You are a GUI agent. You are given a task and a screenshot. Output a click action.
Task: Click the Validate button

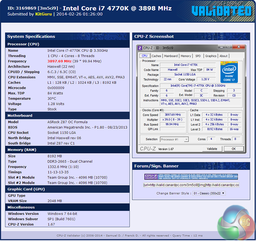[x=212, y=149]
